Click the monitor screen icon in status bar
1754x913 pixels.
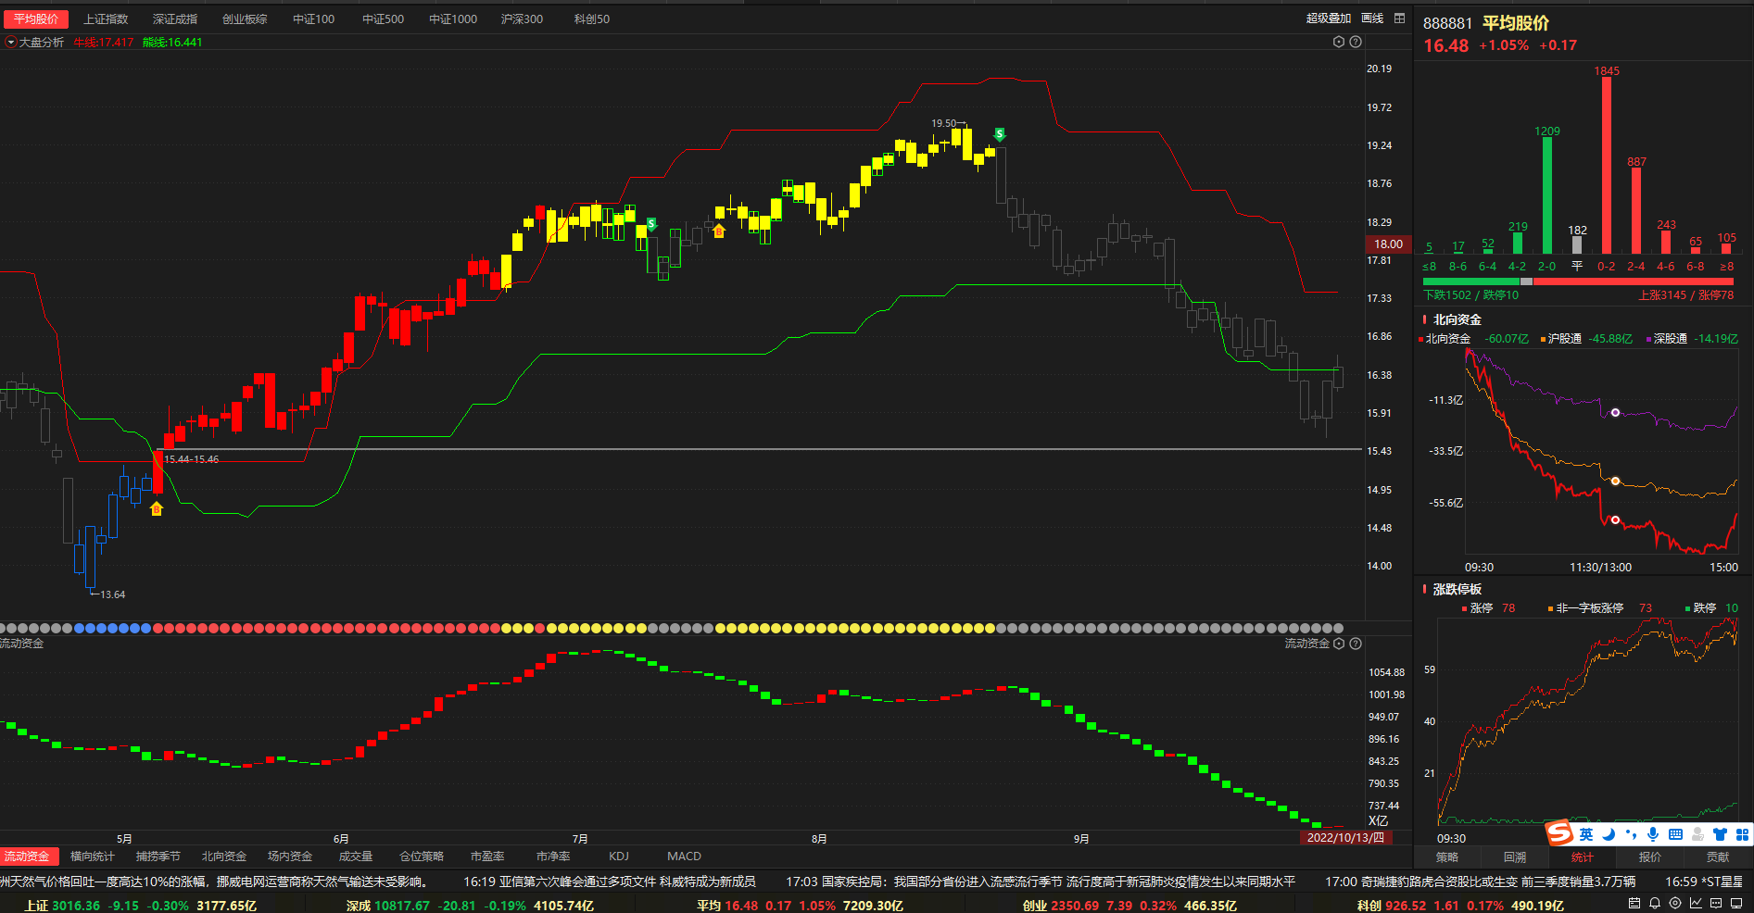click(x=1737, y=903)
